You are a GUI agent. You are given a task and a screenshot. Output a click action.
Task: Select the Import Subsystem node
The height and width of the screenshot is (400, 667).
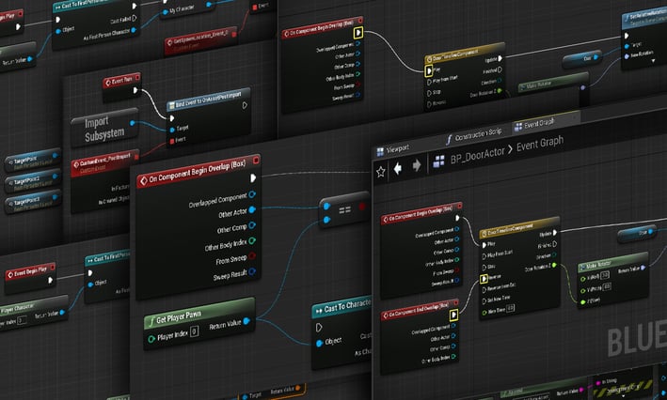(x=104, y=129)
